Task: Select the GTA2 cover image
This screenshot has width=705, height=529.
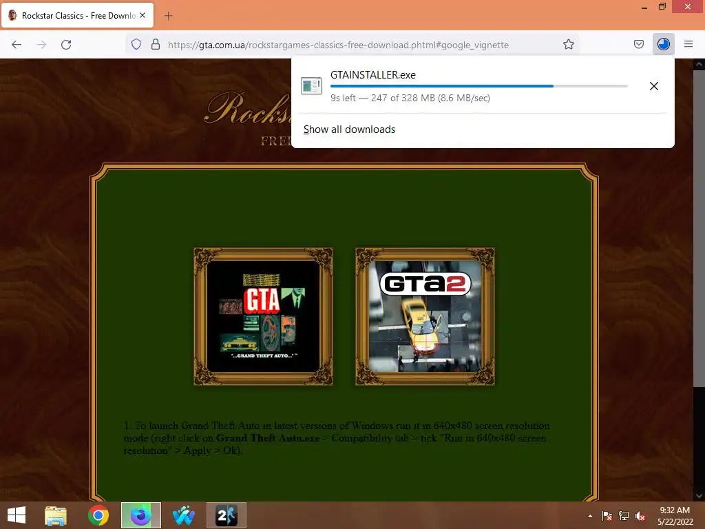Action: point(425,316)
